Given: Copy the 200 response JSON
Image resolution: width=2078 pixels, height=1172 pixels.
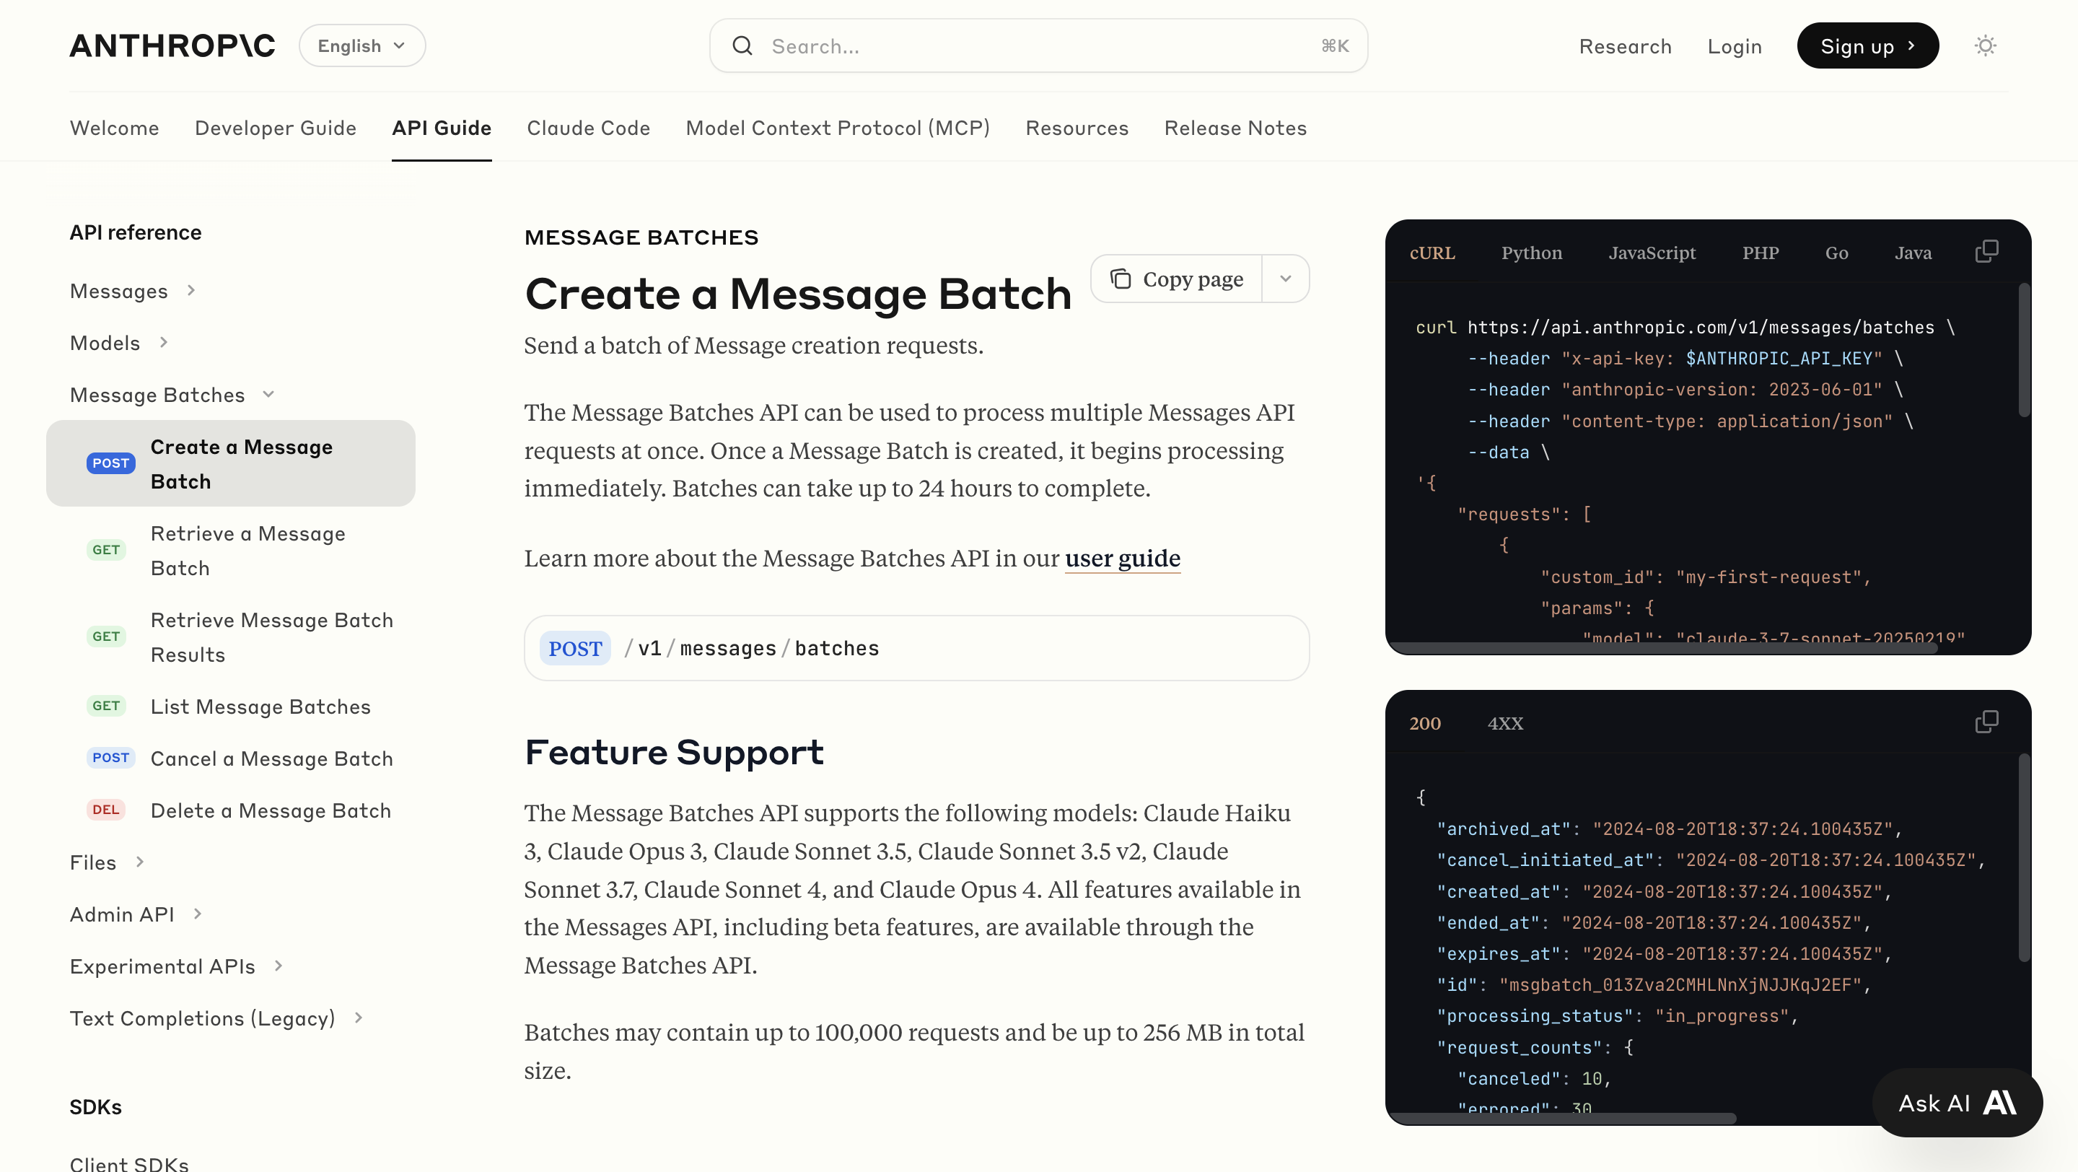Looking at the screenshot, I should (x=1986, y=722).
